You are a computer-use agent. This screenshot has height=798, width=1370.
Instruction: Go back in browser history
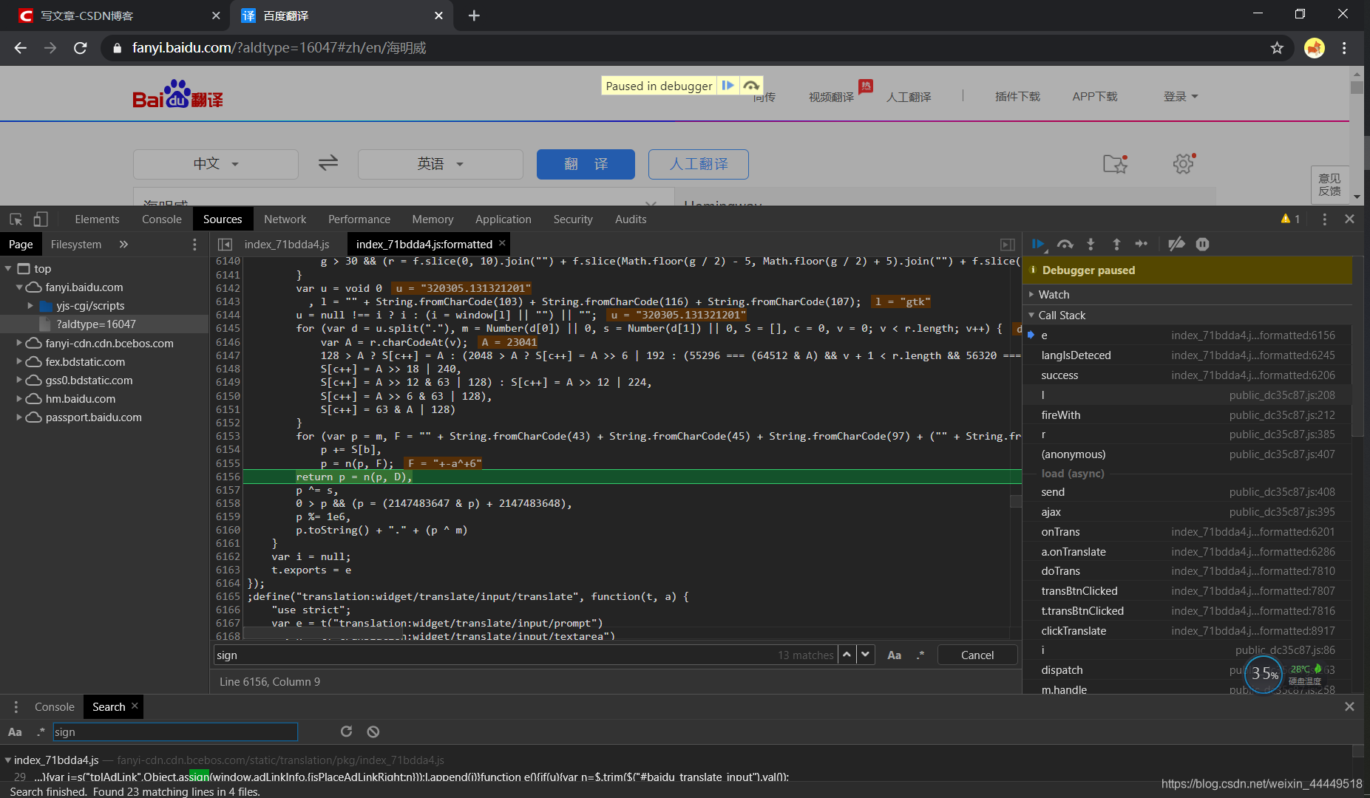[x=21, y=48]
